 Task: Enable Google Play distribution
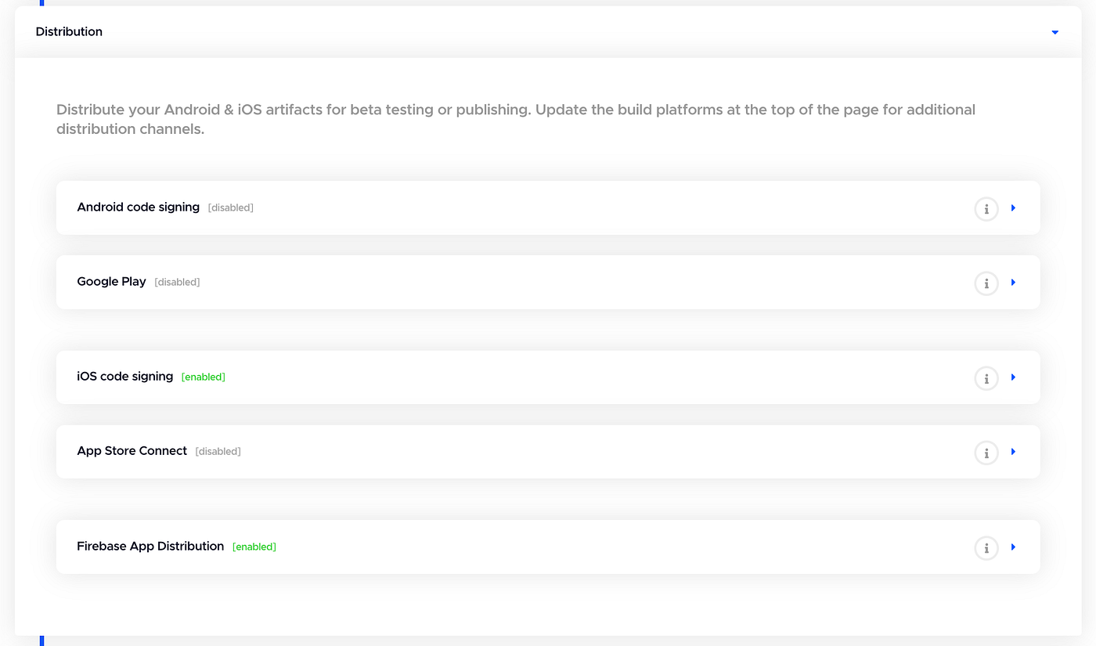tap(177, 282)
